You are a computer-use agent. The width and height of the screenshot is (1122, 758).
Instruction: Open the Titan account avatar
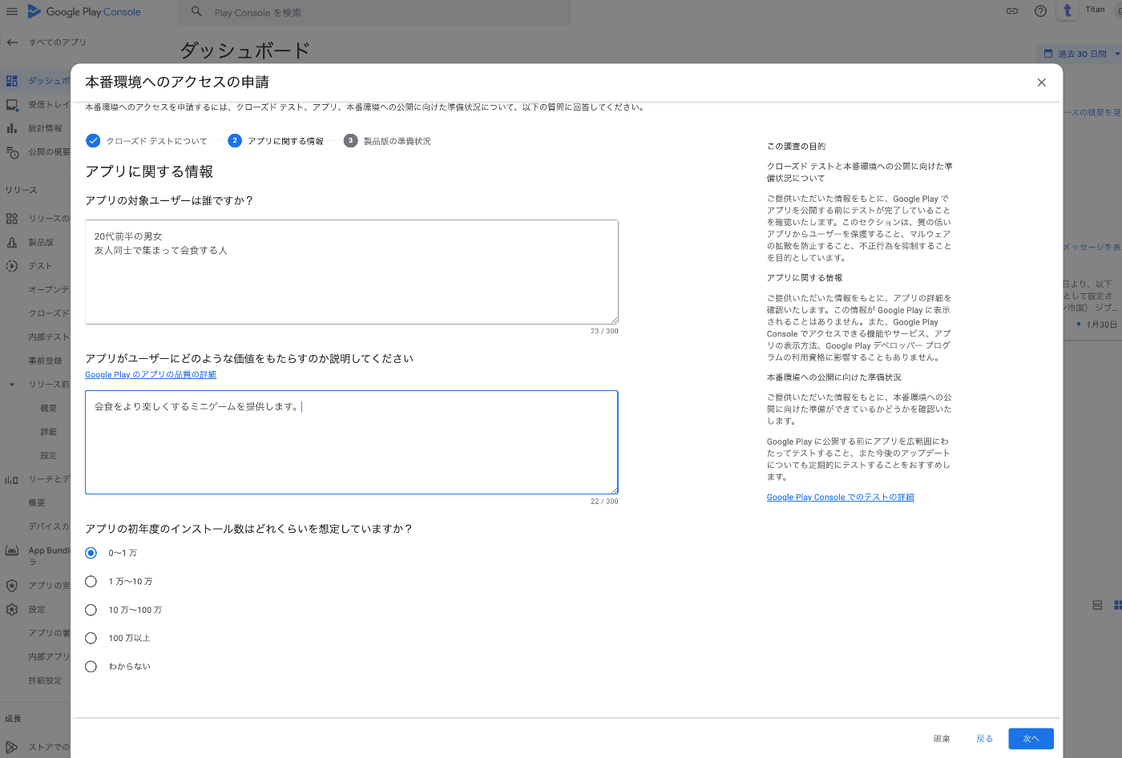click(x=1068, y=11)
